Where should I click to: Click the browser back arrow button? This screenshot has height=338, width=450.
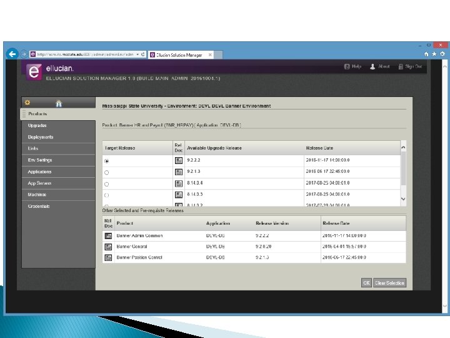tap(12, 54)
